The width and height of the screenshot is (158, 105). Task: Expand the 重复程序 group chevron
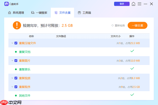[x=12, y=87]
